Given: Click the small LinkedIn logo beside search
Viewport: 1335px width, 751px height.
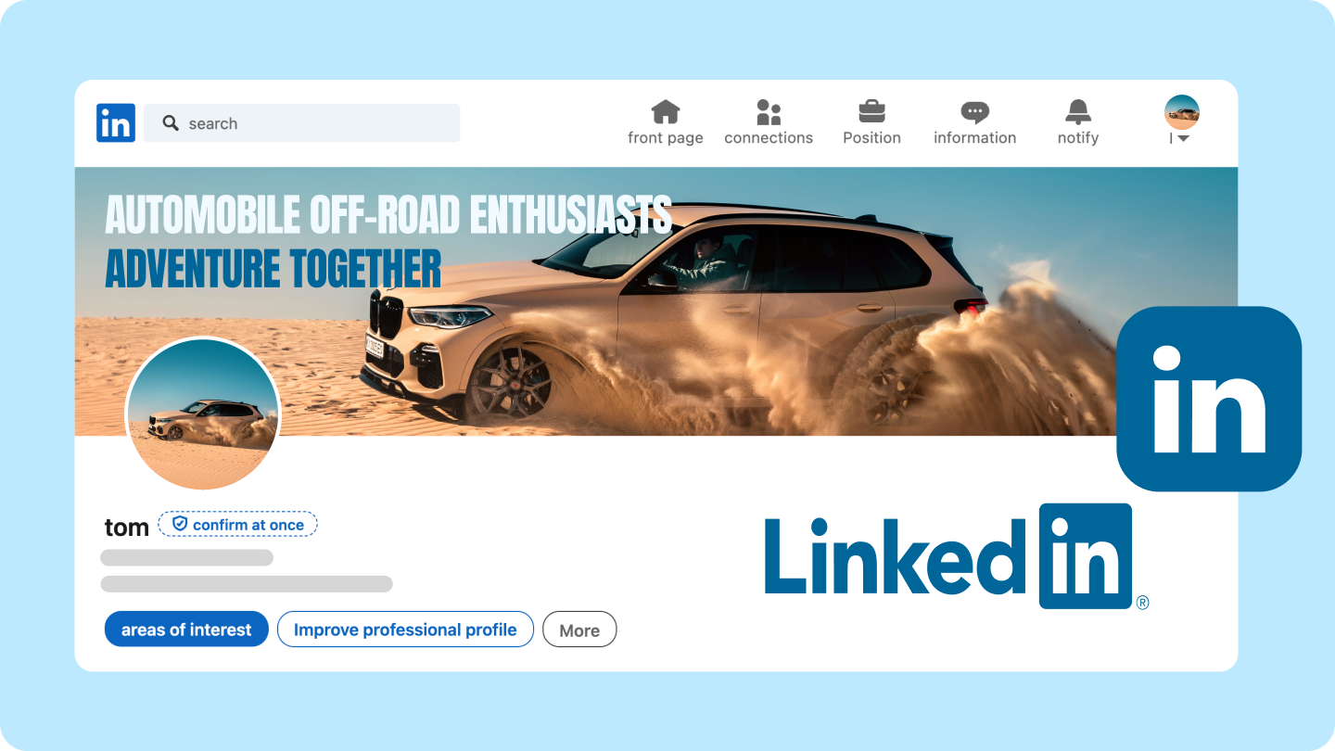Looking at the screenshot, I should point(116,122).
